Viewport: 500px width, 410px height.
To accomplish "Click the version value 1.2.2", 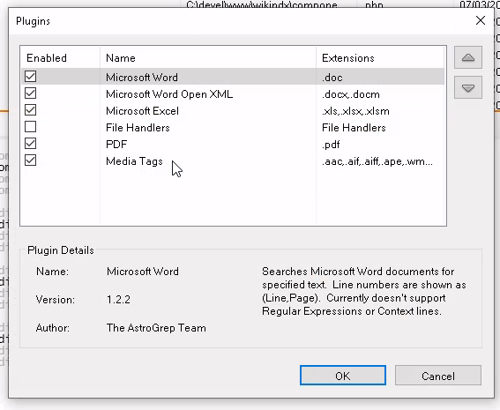I will [x=118, y=300].
